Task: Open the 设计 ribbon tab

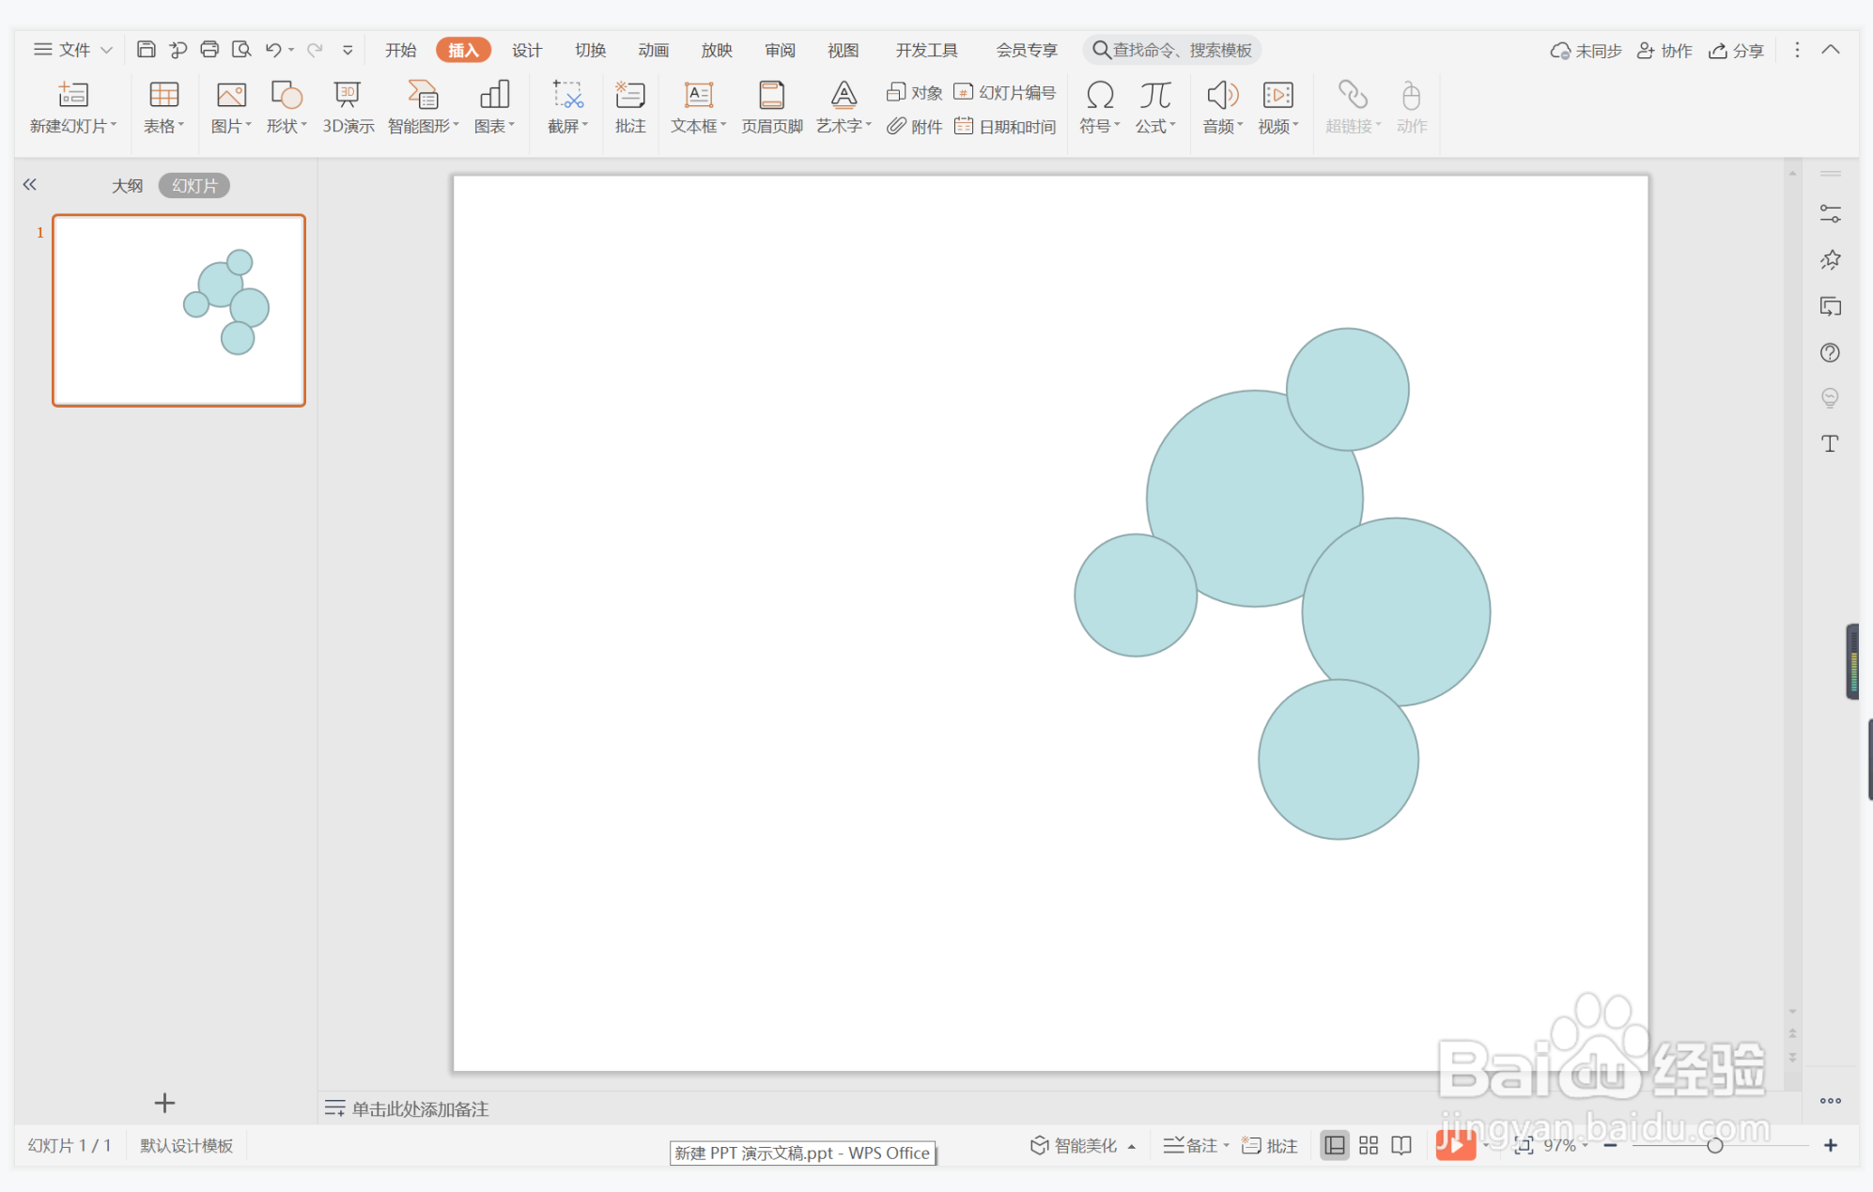Action: coord(526,50)
